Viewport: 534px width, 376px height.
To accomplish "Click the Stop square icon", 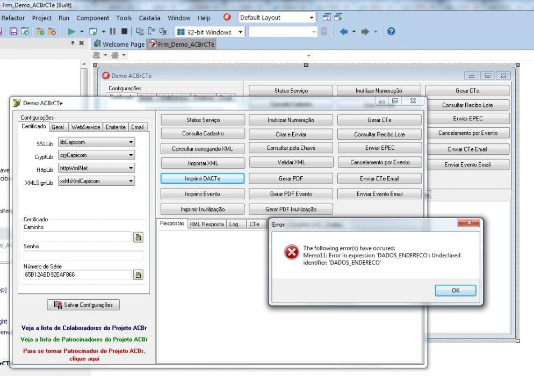I will pyautogui.click(x=124, y=31).
